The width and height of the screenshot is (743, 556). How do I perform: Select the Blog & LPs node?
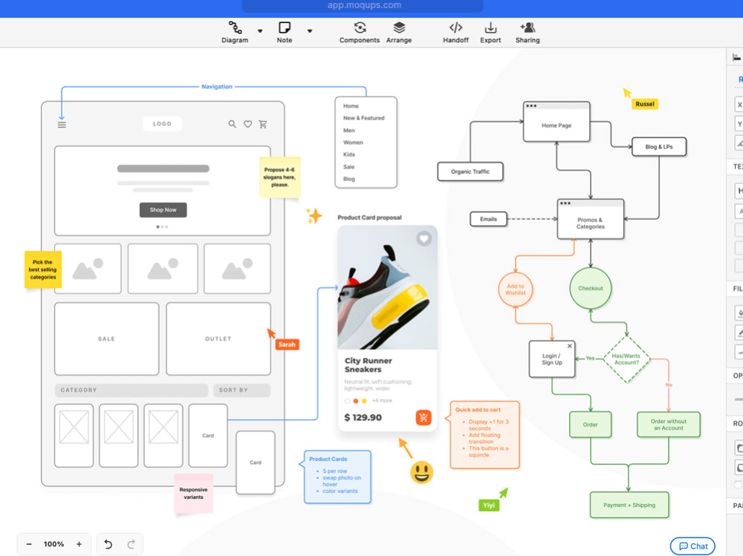click(x=658, y=147)
